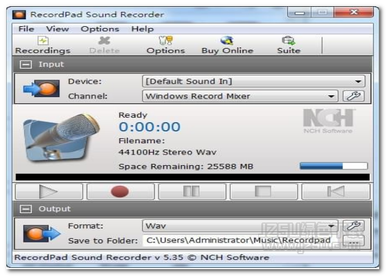
Task: Open the Options toolbar button
Action: click(x=166, y=45)
